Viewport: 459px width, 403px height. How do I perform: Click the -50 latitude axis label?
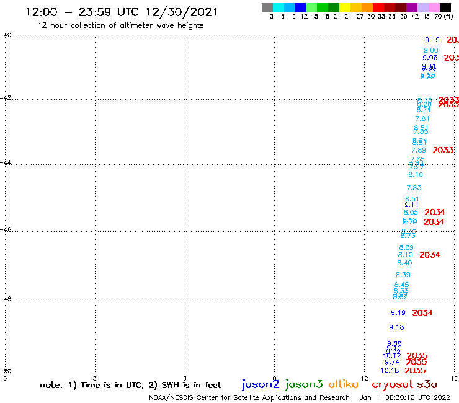tap(6, 371)
